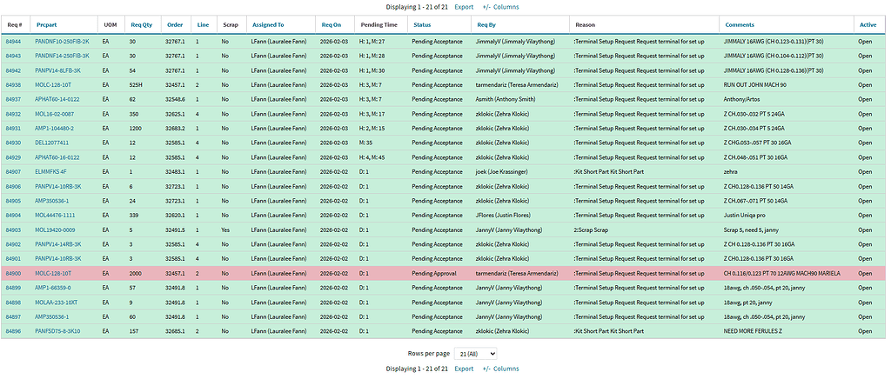Sort by the Comments column header

coord(740,25)
